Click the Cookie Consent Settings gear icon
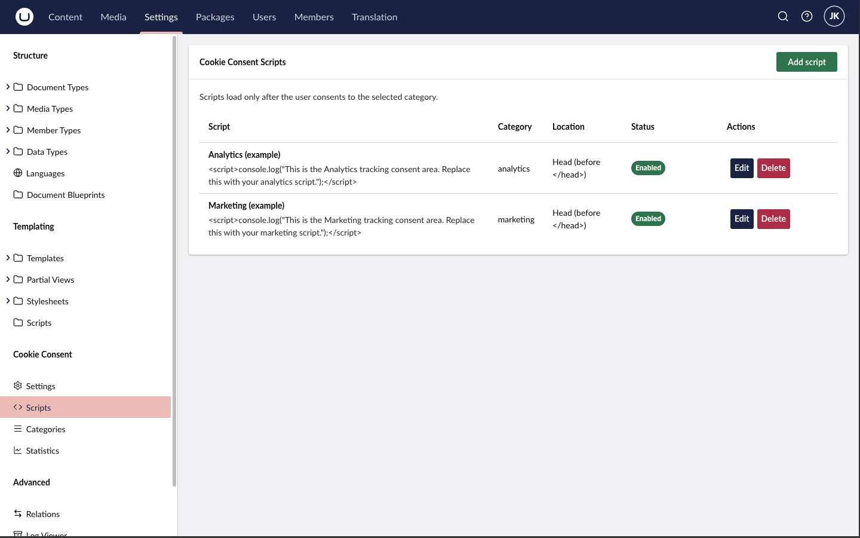The width and height of the screenshot is (860, 538). coord(18,386)
